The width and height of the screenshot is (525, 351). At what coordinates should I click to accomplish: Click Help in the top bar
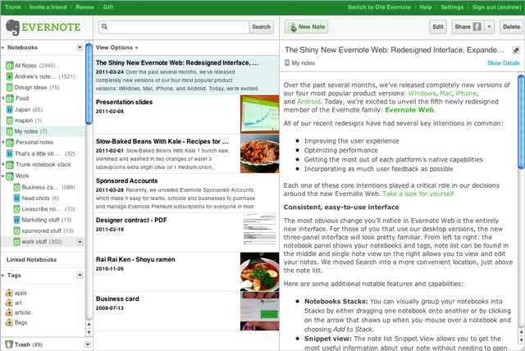(426, 7)
